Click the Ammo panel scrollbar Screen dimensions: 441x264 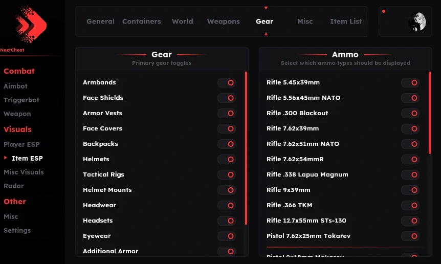point(430,113)
